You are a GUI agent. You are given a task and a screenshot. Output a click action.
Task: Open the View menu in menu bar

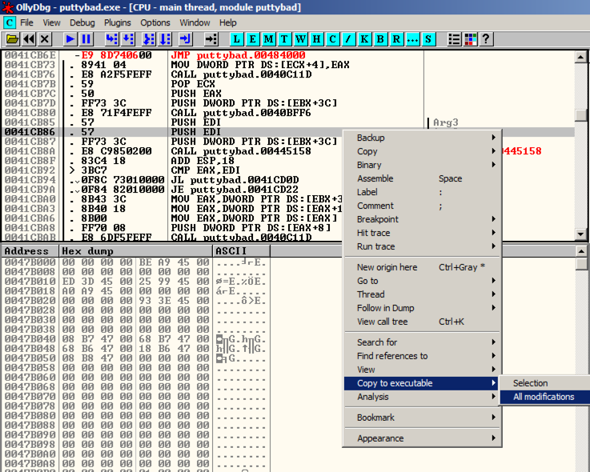[x=51, y=22]
